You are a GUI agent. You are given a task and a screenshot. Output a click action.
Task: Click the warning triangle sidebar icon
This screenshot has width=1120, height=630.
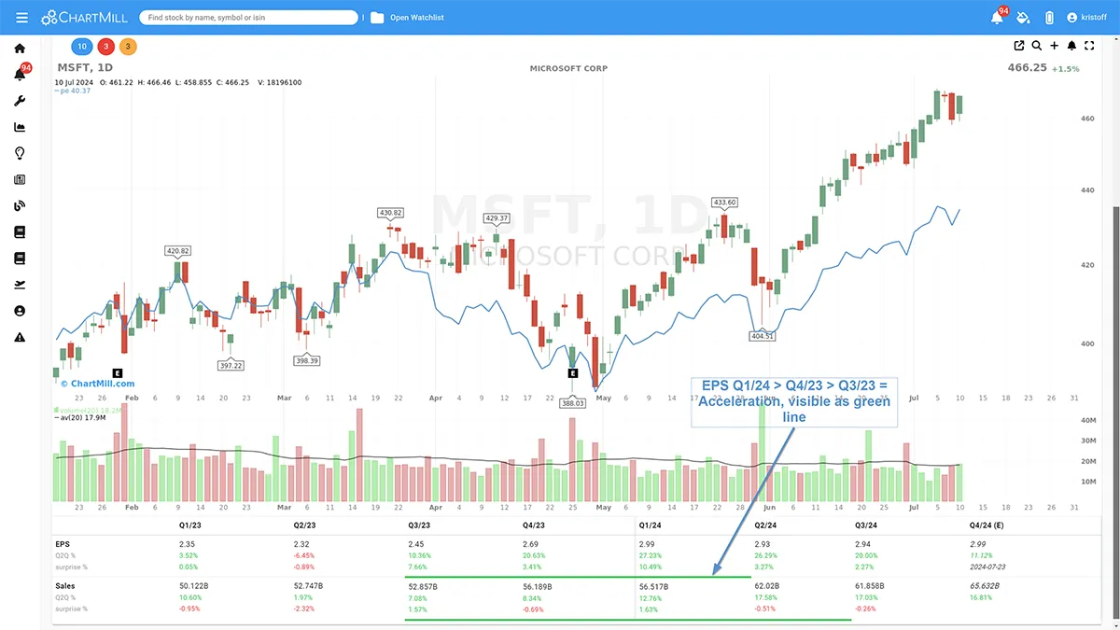[20, 337]
